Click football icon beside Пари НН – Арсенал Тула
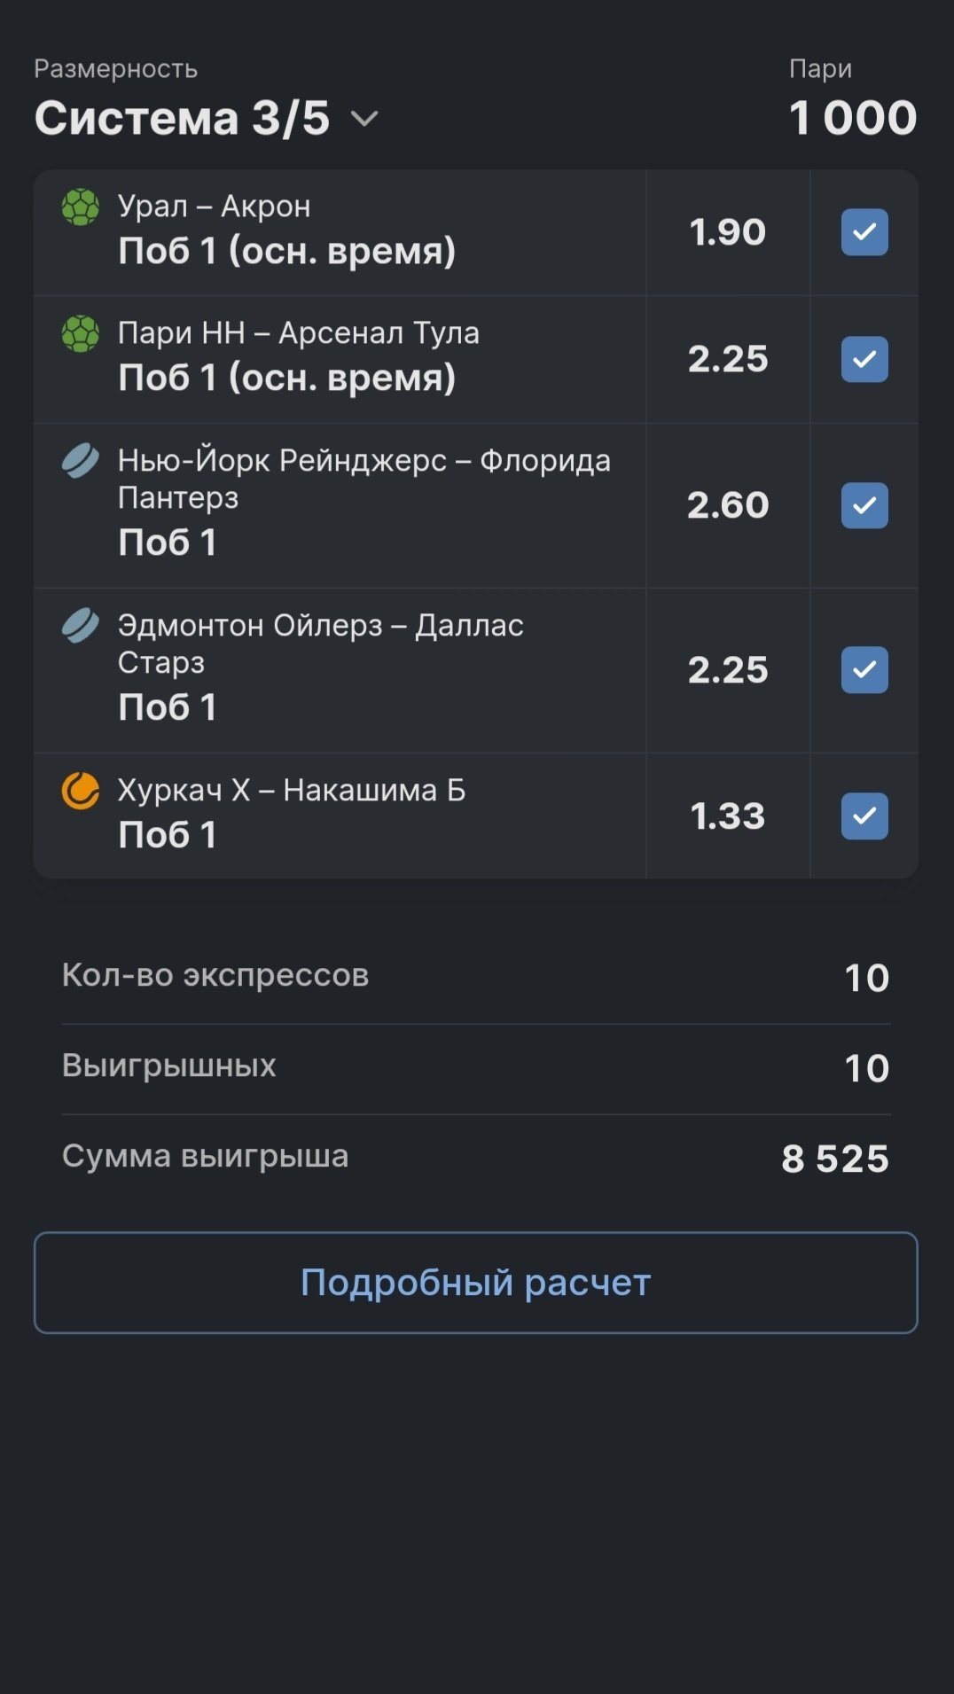954x1694 pixels. tap(81, 334)
